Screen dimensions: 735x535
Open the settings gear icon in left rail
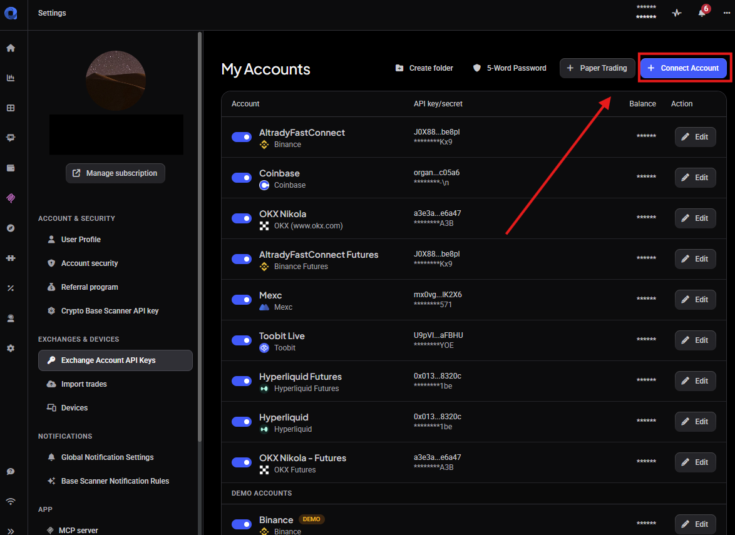(11, 348)
